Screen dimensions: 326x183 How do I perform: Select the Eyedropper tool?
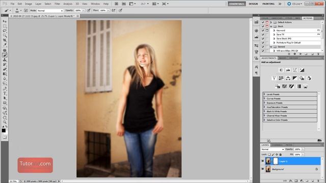5,45
